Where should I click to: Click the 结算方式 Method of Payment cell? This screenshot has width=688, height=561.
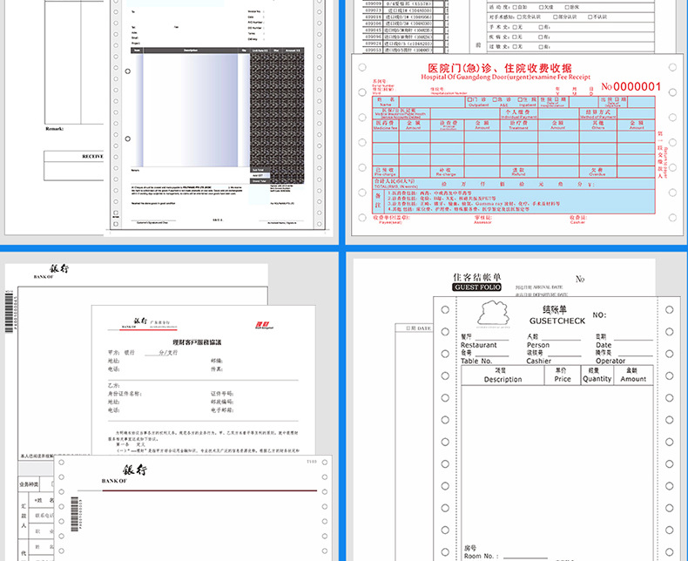[598, 114]
